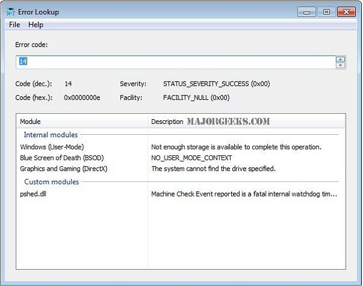Select the Windows (User-Mode) module row

[52, 147]
